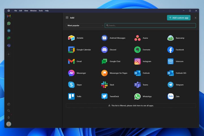This screenshot has height=136, width=204.
Task: Focus the Search apps input field
Action: (x=150, y=25)
